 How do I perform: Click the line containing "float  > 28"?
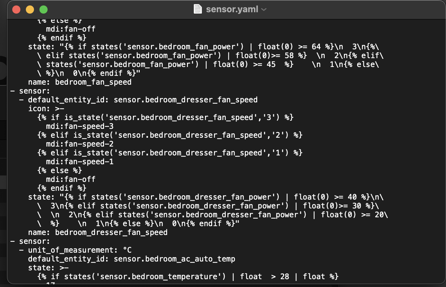tap(188, 276)
